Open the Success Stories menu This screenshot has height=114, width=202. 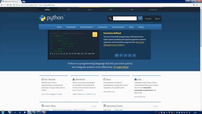[x=118, y=27]
